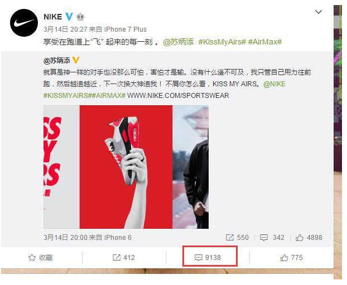Click the membership crown icon next to NIKE

click(x=80, y=17)
